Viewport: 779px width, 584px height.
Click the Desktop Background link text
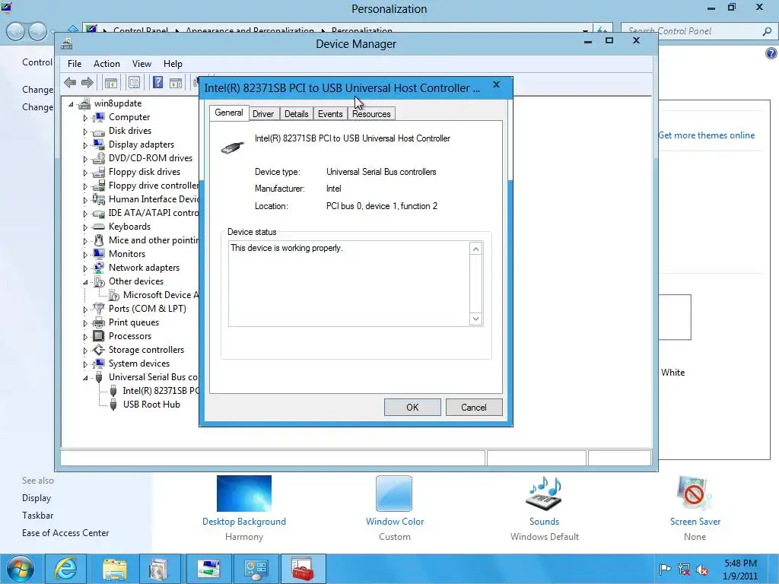[x=244, y=522]
